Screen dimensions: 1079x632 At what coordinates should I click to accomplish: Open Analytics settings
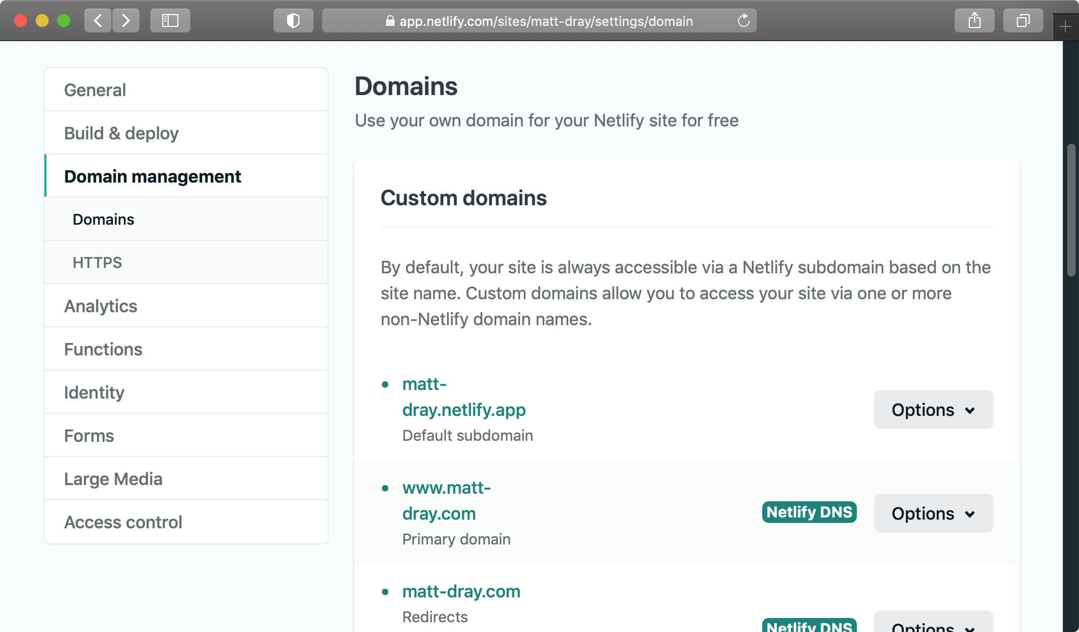tap(186, 306)
